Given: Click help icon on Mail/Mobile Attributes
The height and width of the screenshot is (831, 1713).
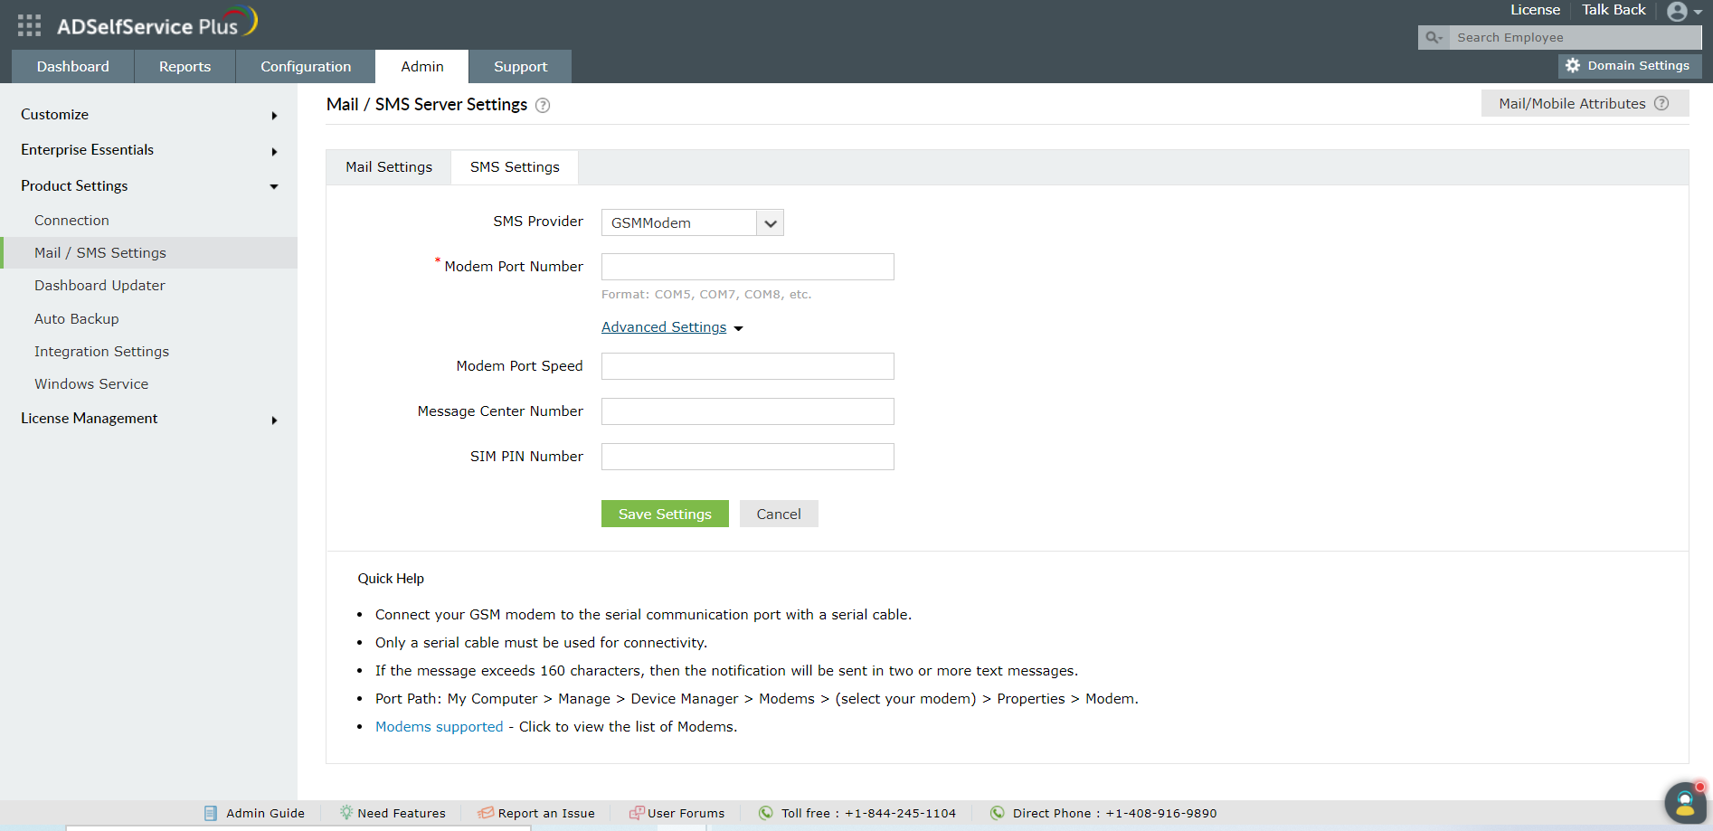Looking at the screenshot, I should click(x=1661, y=103).
